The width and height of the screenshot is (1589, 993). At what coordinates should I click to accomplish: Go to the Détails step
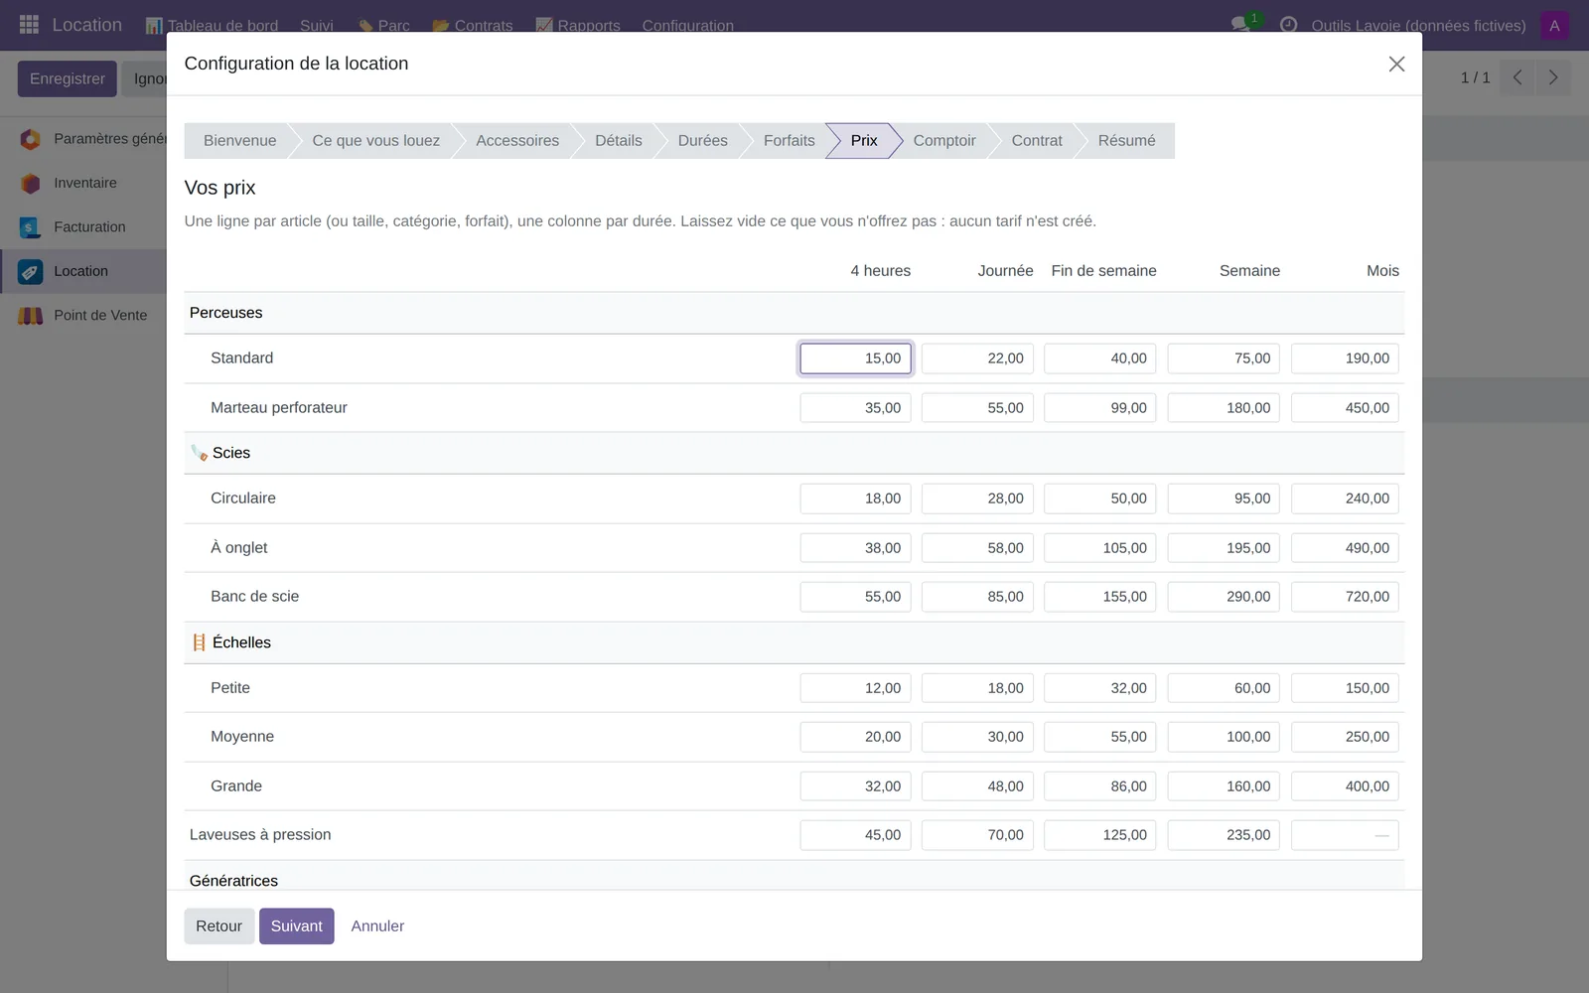coord(618,141)
